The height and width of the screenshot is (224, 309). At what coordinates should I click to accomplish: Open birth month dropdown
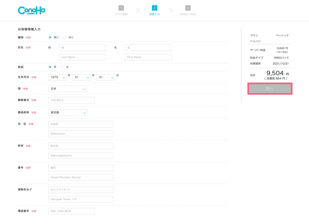pos(81,77)
